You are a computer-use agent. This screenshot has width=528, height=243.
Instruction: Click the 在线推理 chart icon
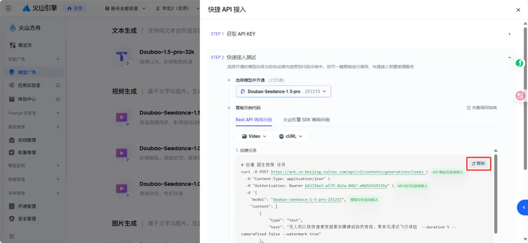(x=12, y=140)
